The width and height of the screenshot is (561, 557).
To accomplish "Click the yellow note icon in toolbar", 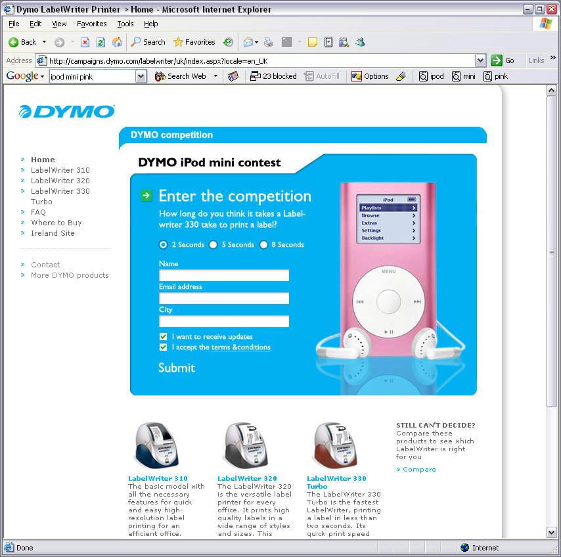I will [312, 42].
